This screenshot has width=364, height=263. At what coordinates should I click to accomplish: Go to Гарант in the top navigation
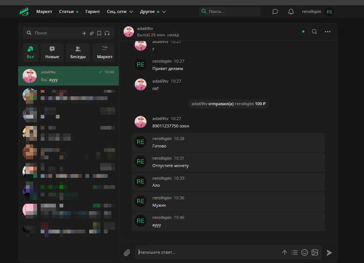[x=92, y=11]
